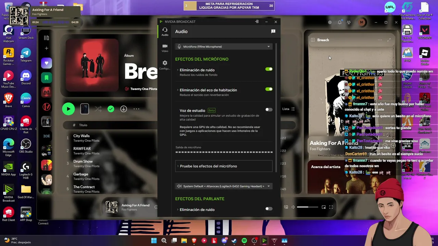Toggle shuffle for the Breach album
Screen dimensions: 438x246
pyautogui.click(x=98, y=109)
